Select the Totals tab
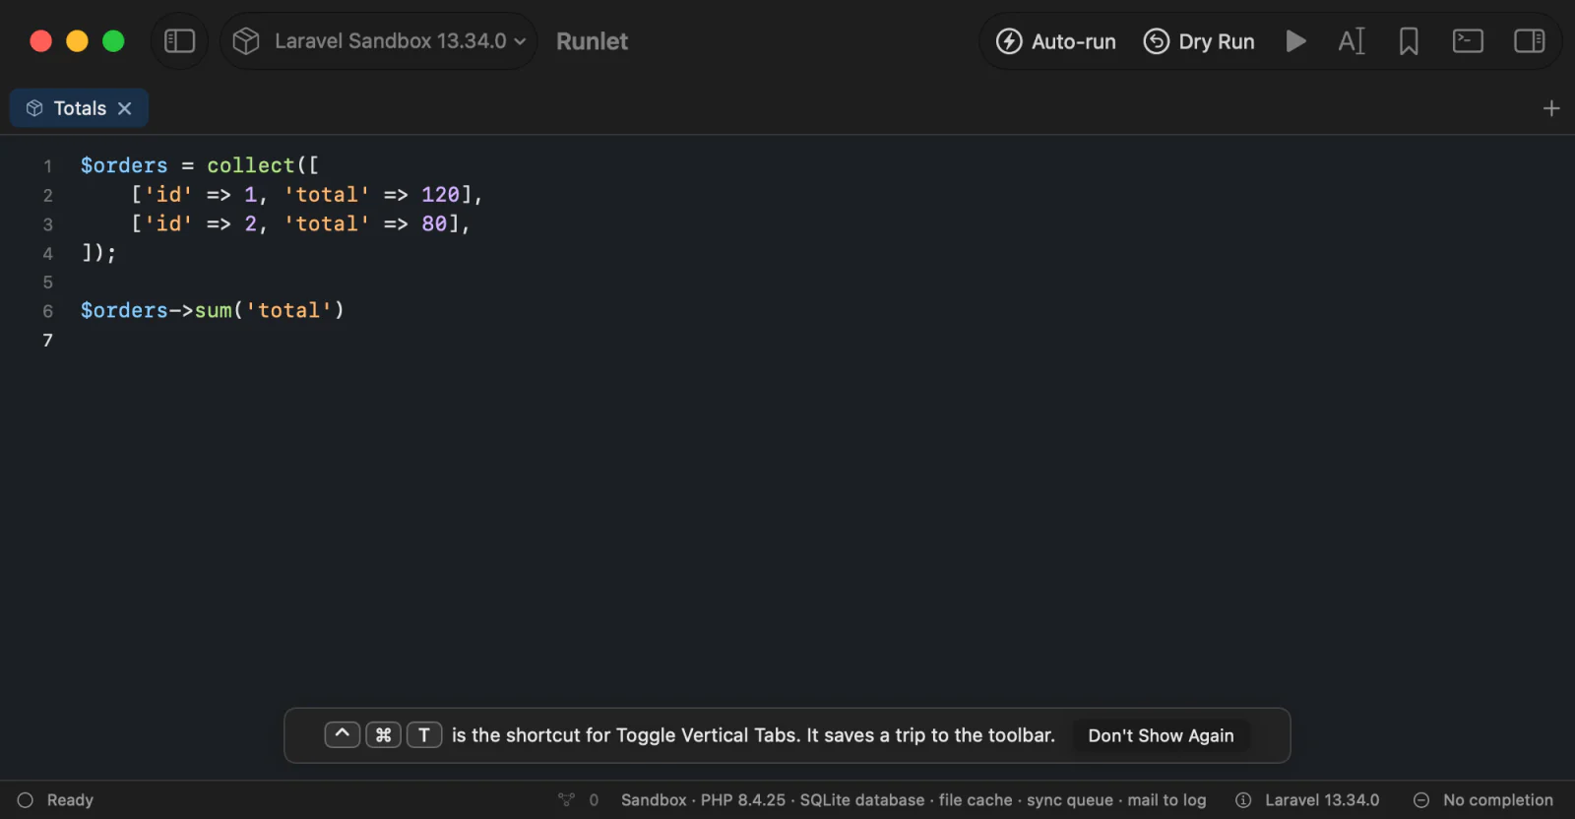The image size is (1575, 819). (x=79, y=108)
